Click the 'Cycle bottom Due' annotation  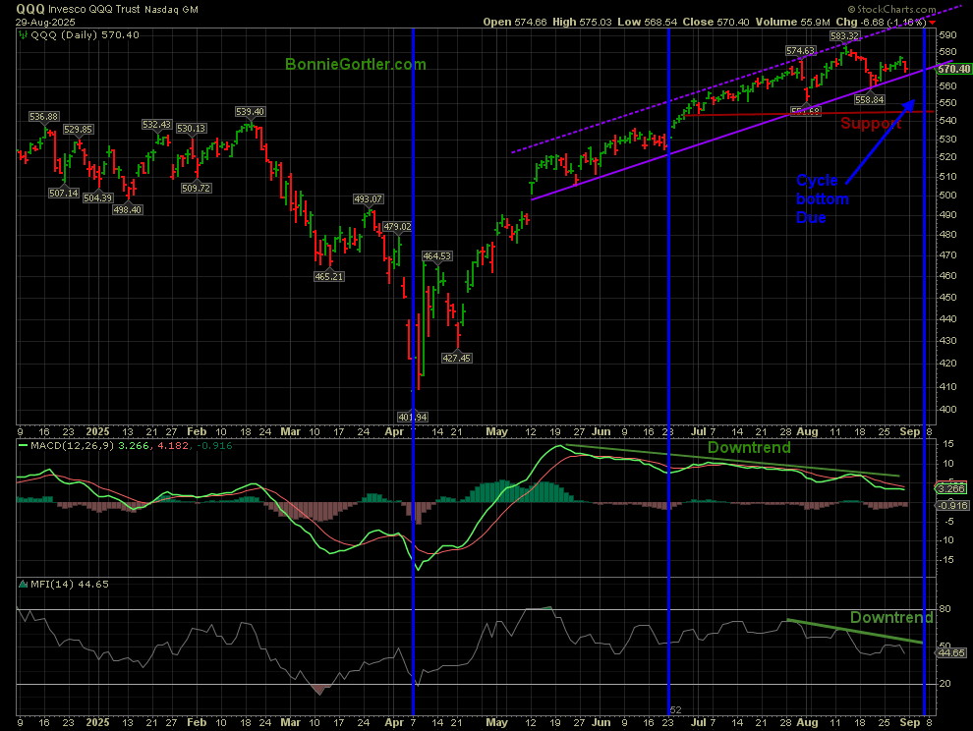823,199
